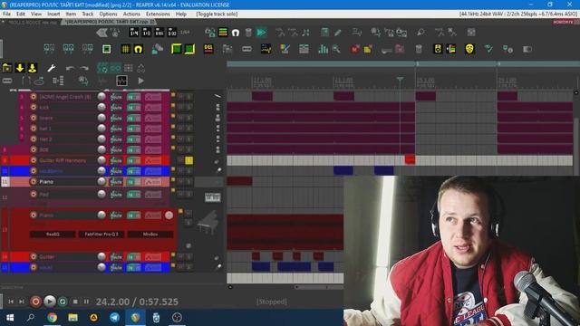
Task: Toggle the yellow magnet snap icon
Action: (139, 49)
